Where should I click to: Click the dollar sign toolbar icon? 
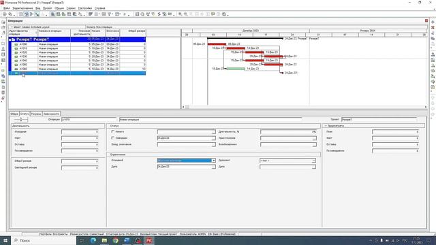[159, 14]
